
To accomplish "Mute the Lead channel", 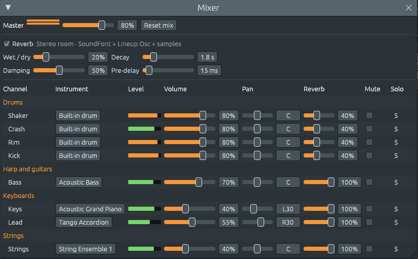I will pos(369,222).
